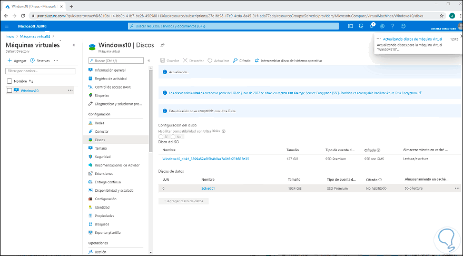Click Intercambiar disco del sistema operativo

288,61
